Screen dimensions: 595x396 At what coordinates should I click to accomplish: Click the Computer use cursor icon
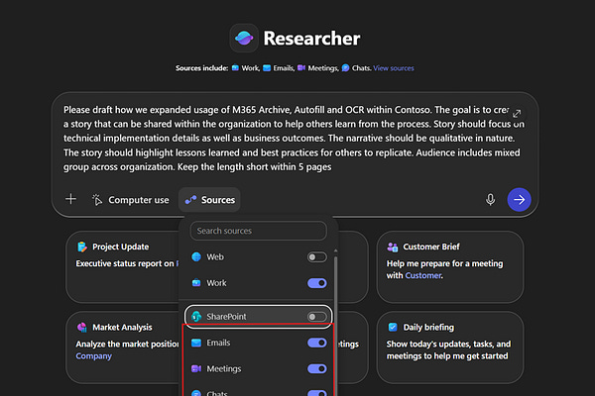click(x=97, y=200)
